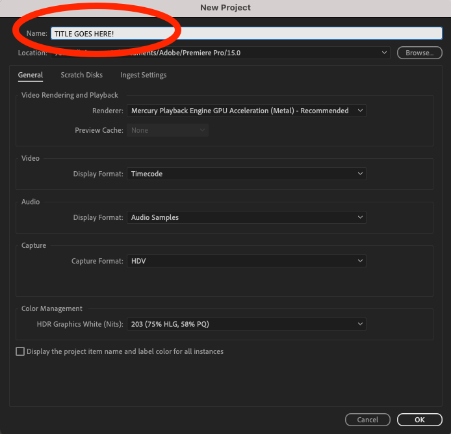
Task: Go to the Ingest Settings tab
Action: pos(143,75)
